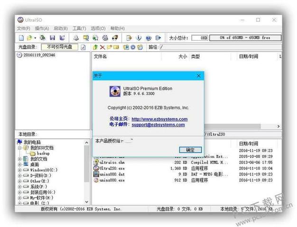297x227 pixels.
Task: Click the UltraISO disc logo in About dialog
Action: [115, 91]
